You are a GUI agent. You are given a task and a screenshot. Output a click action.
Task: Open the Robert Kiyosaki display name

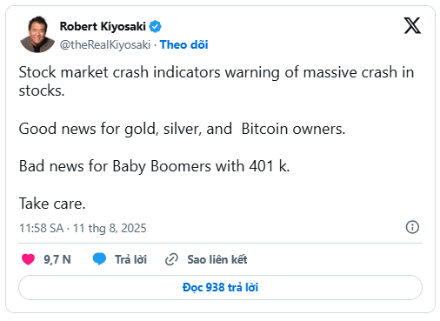pos(103,26)
